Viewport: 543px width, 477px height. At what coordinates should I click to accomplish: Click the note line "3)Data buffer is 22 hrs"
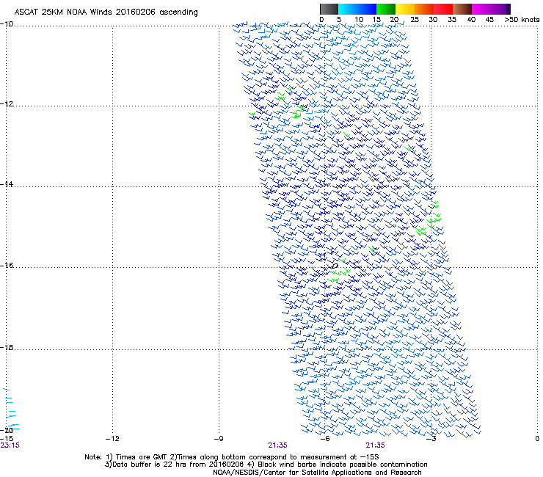(266, 465)
